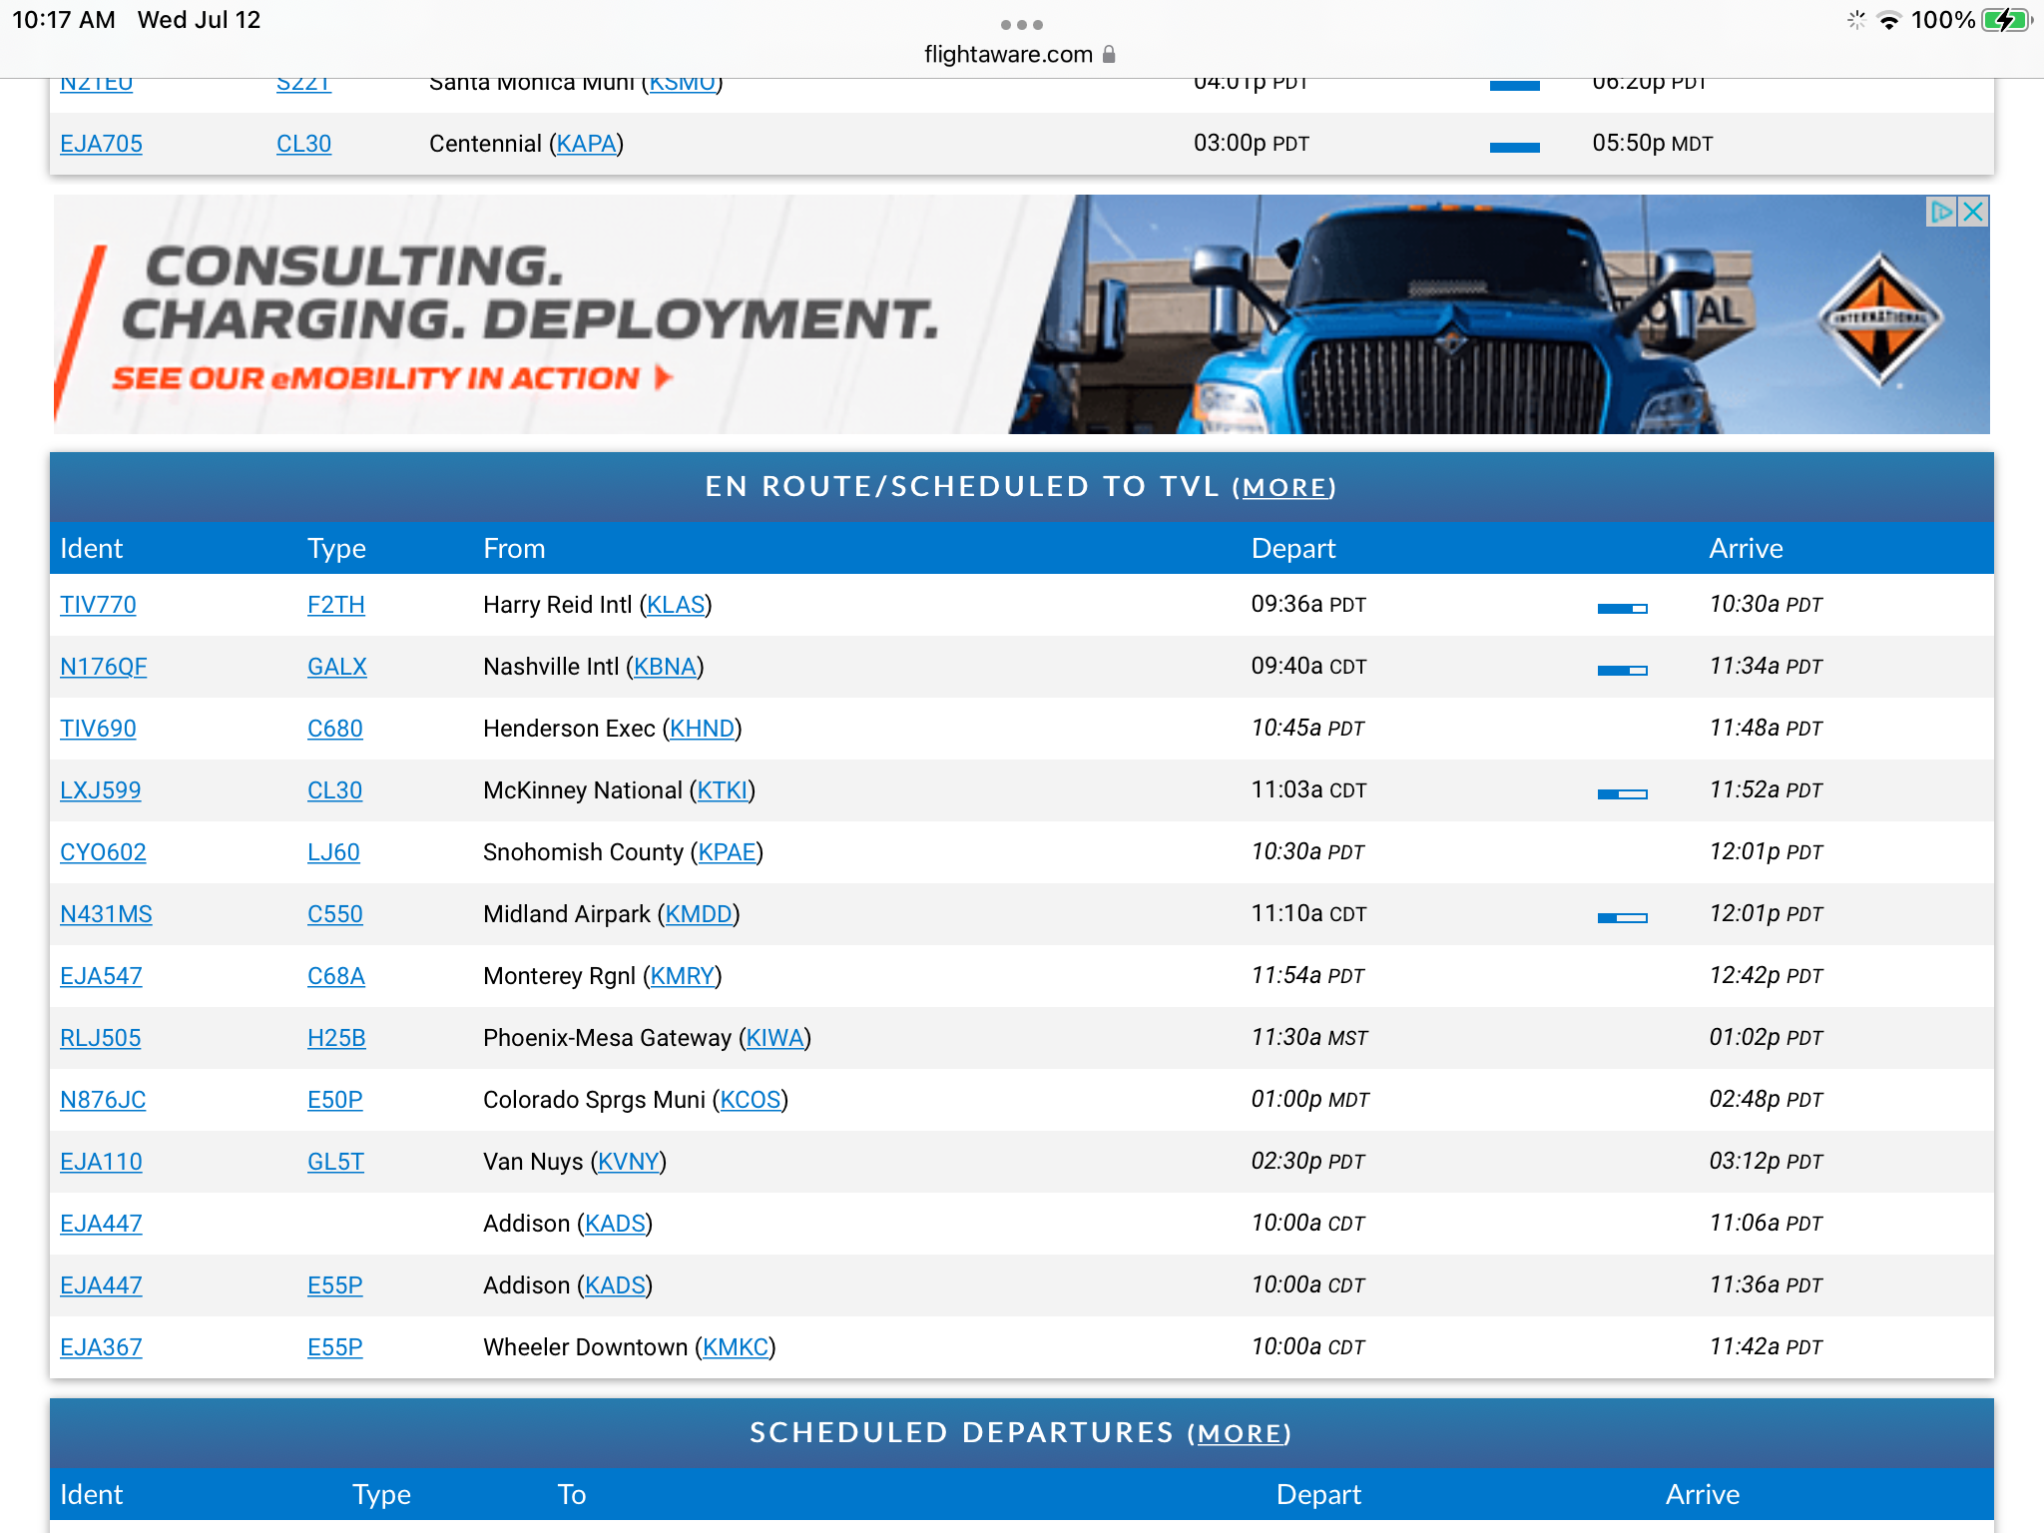Open flight TIV770
Screen dimensions: 2044x1533
click(x=98, y=605)
